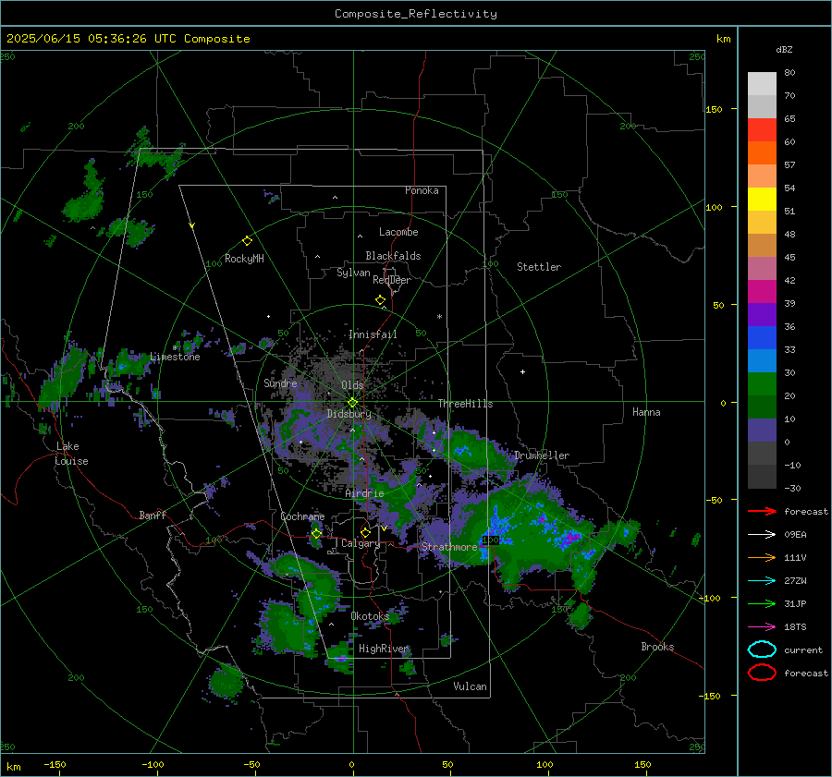Select the slate 0-10 dBZ color swatch
The width and height of the screenshot is (832, 777).
762,431
